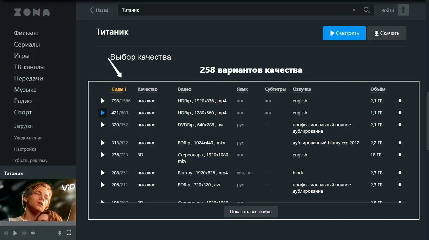Play the 206/211 BDRip 720x320 file
Screen dimensions: 429x240
click(103, 185)
